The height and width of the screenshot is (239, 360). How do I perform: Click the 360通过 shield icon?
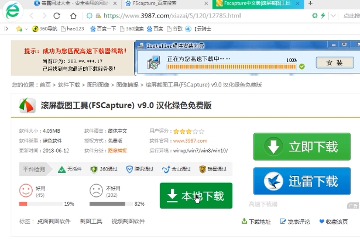[94, 169]
